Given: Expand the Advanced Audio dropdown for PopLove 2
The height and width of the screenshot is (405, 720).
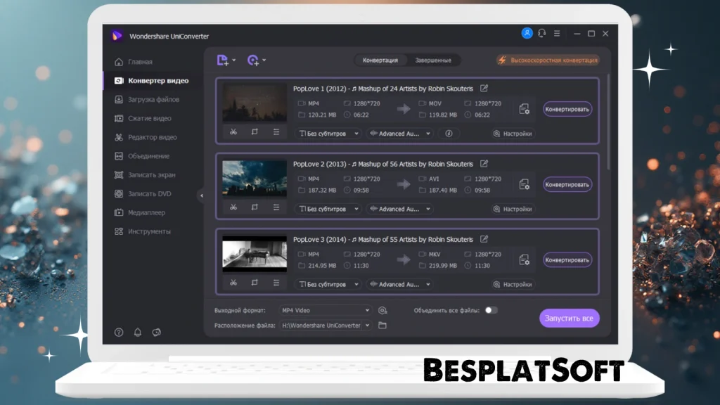Looking at the screenshot, I should pos(399,209).
